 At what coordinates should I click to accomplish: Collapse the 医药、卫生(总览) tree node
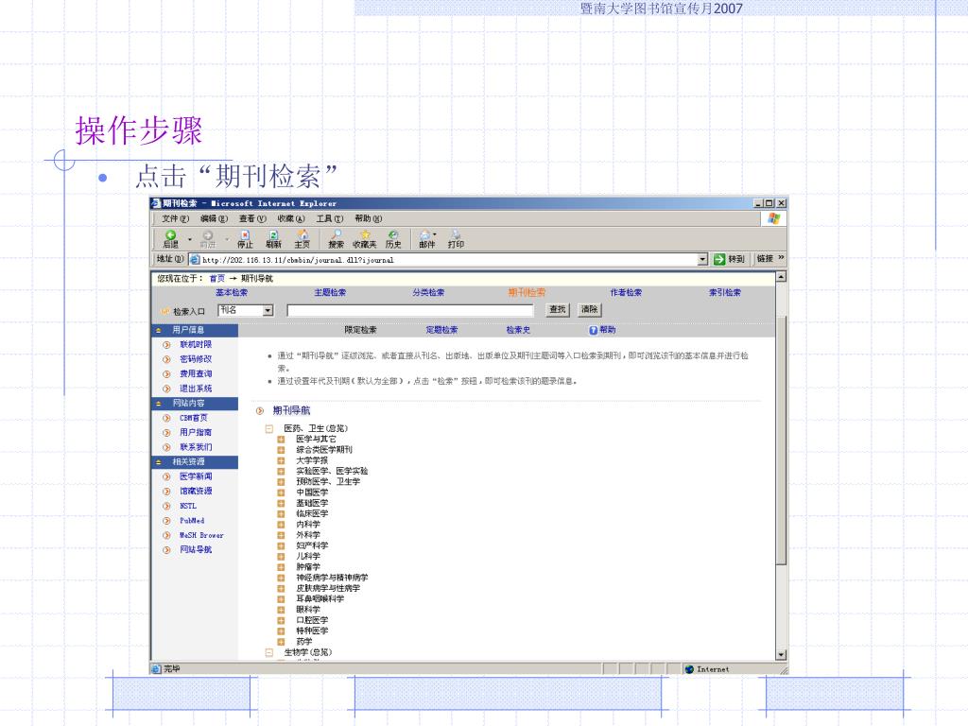269,428
